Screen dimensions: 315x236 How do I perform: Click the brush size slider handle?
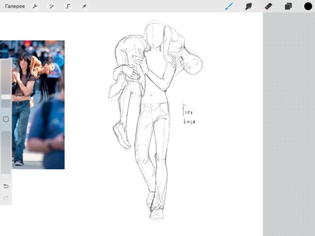pyautogui.click(x=6, y=97)
